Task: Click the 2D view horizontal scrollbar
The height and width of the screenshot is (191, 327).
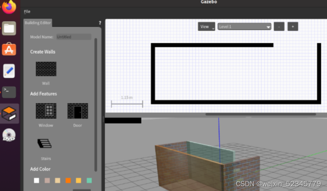Action: point(261,114)
